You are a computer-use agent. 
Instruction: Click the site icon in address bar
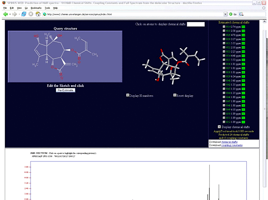(x=45, y=14)
